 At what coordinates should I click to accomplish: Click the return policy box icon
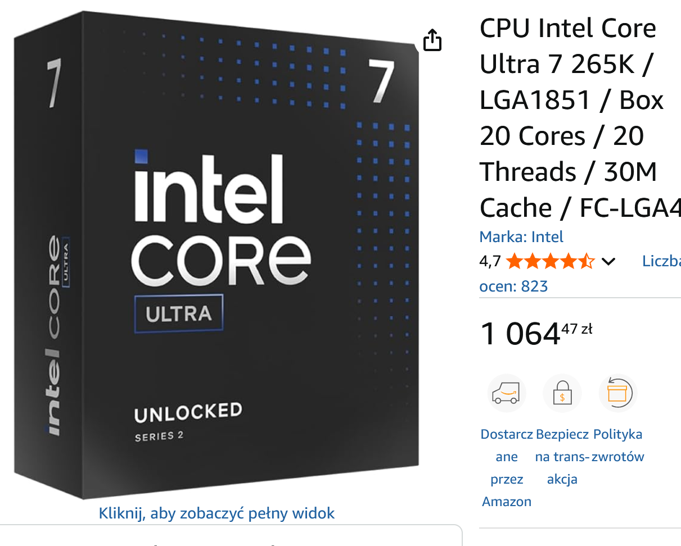click(617, 393)
